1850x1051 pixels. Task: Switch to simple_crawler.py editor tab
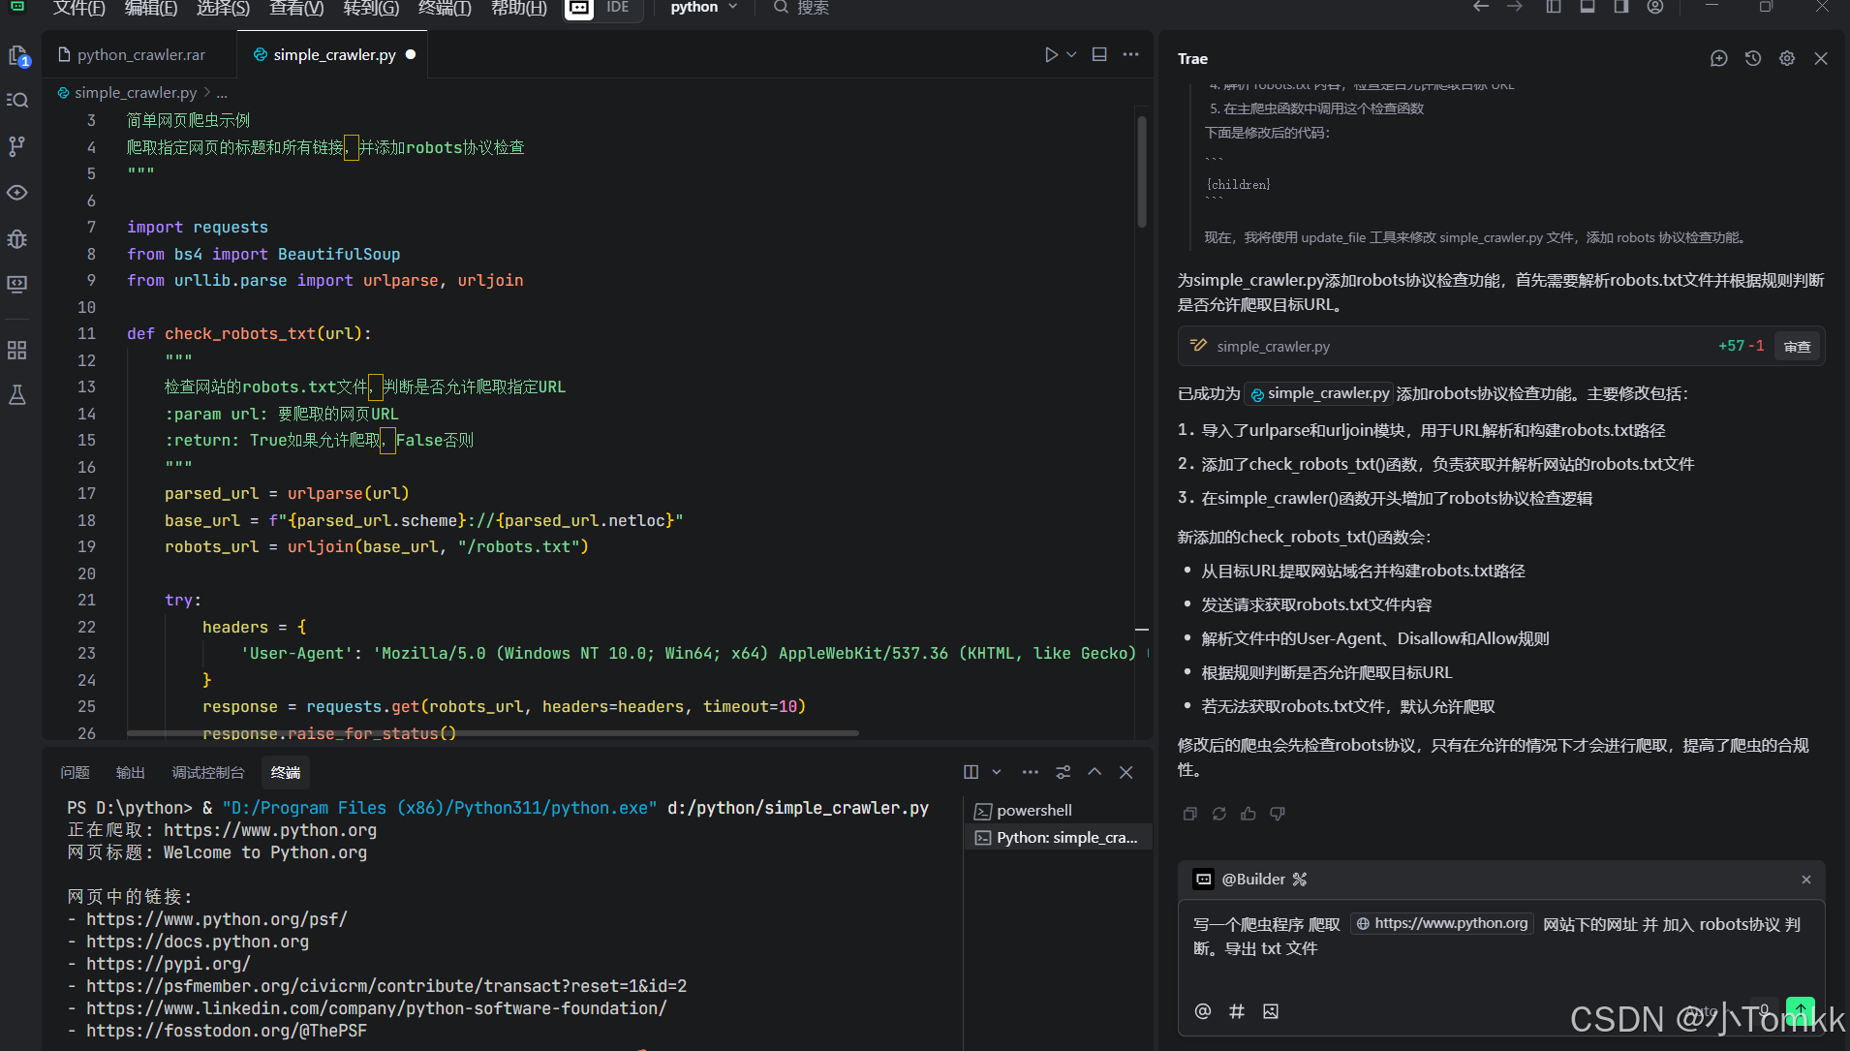334,55
